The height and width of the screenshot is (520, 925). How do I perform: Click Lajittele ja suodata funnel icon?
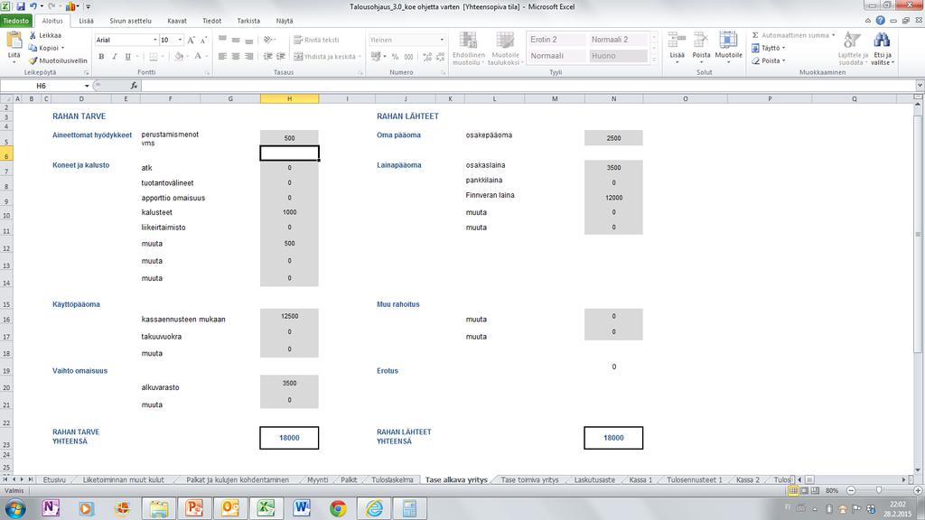coord(852,40)
